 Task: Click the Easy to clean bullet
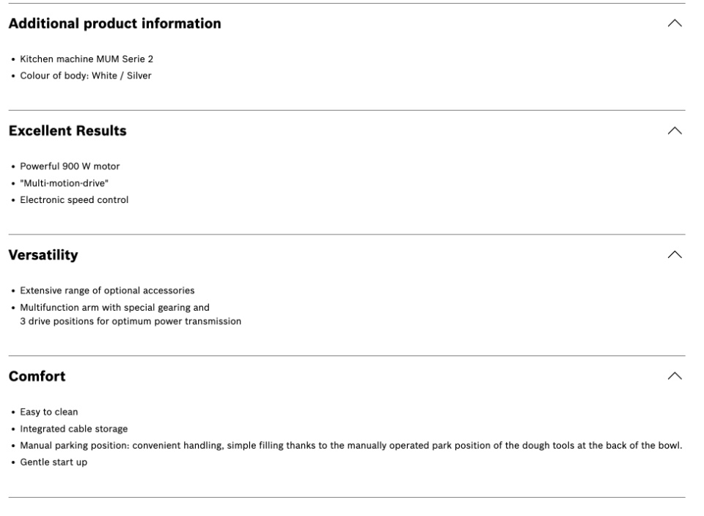pyautogui.click(x=49, y=412)
